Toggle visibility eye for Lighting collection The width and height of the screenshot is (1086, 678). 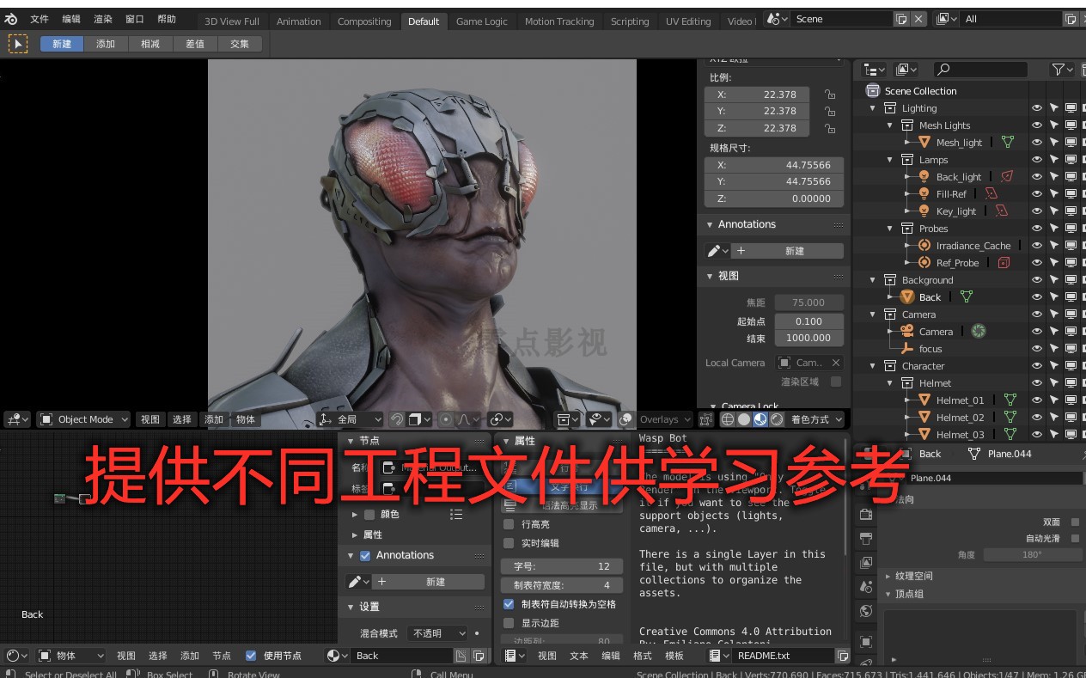[1037, 108]
